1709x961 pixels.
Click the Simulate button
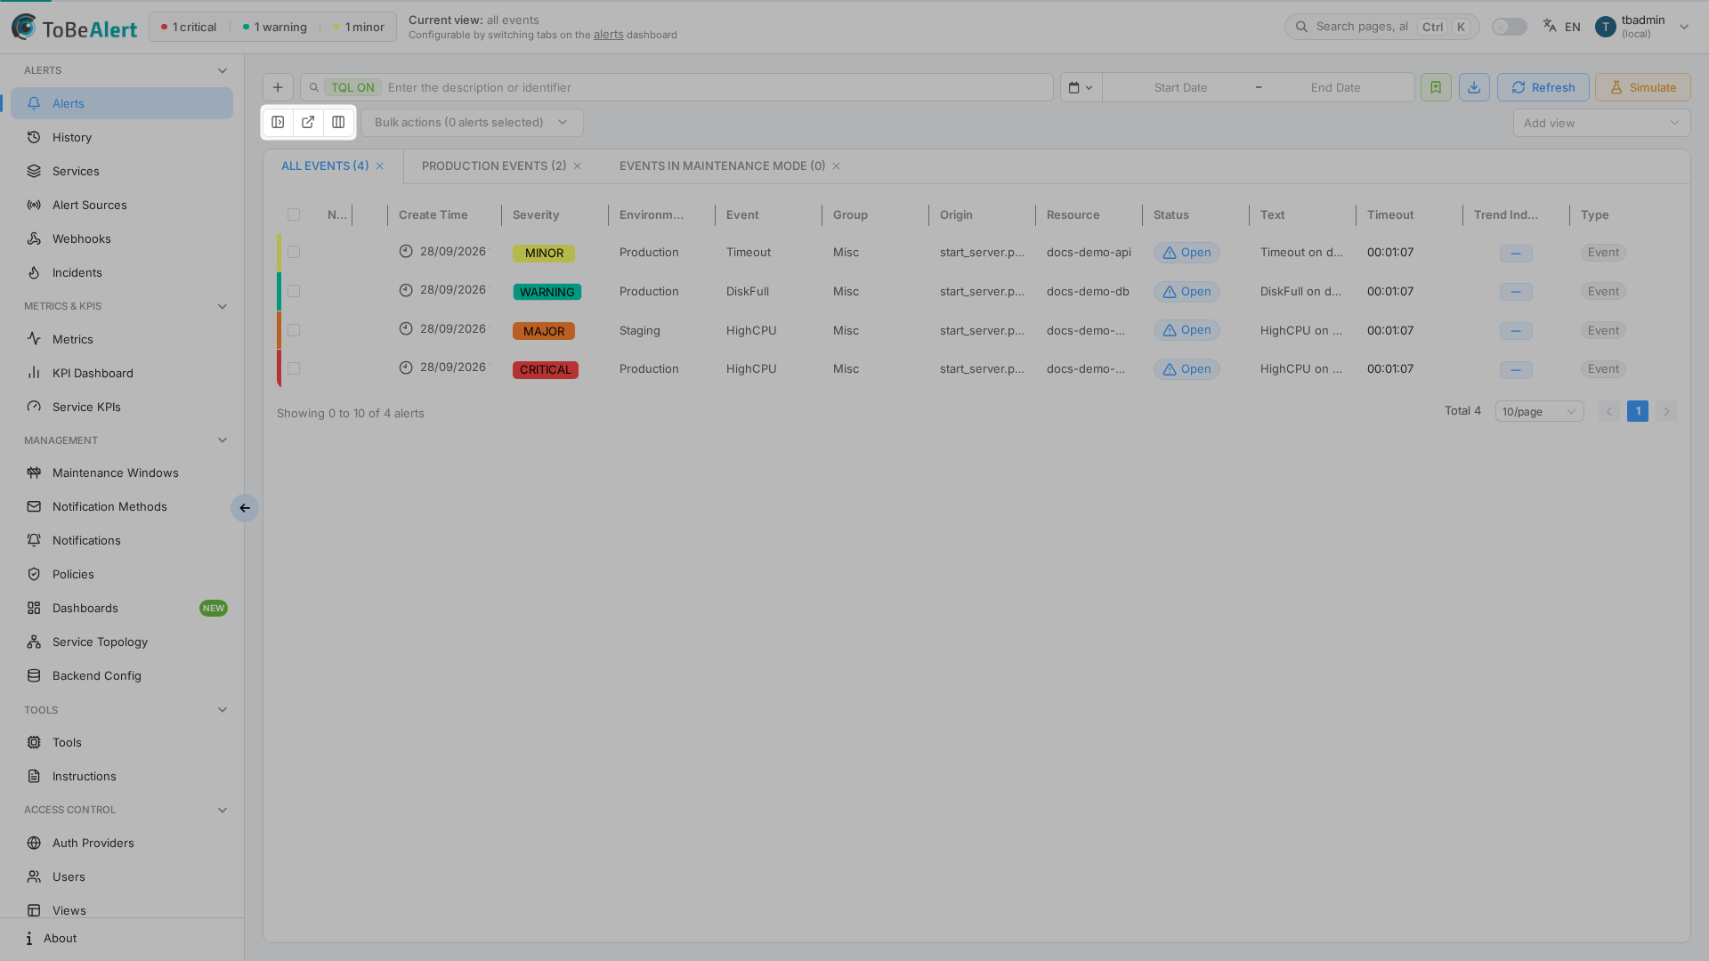1642,87
